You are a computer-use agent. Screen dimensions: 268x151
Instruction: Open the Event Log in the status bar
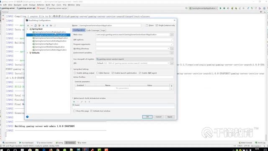tap(260, 143)
